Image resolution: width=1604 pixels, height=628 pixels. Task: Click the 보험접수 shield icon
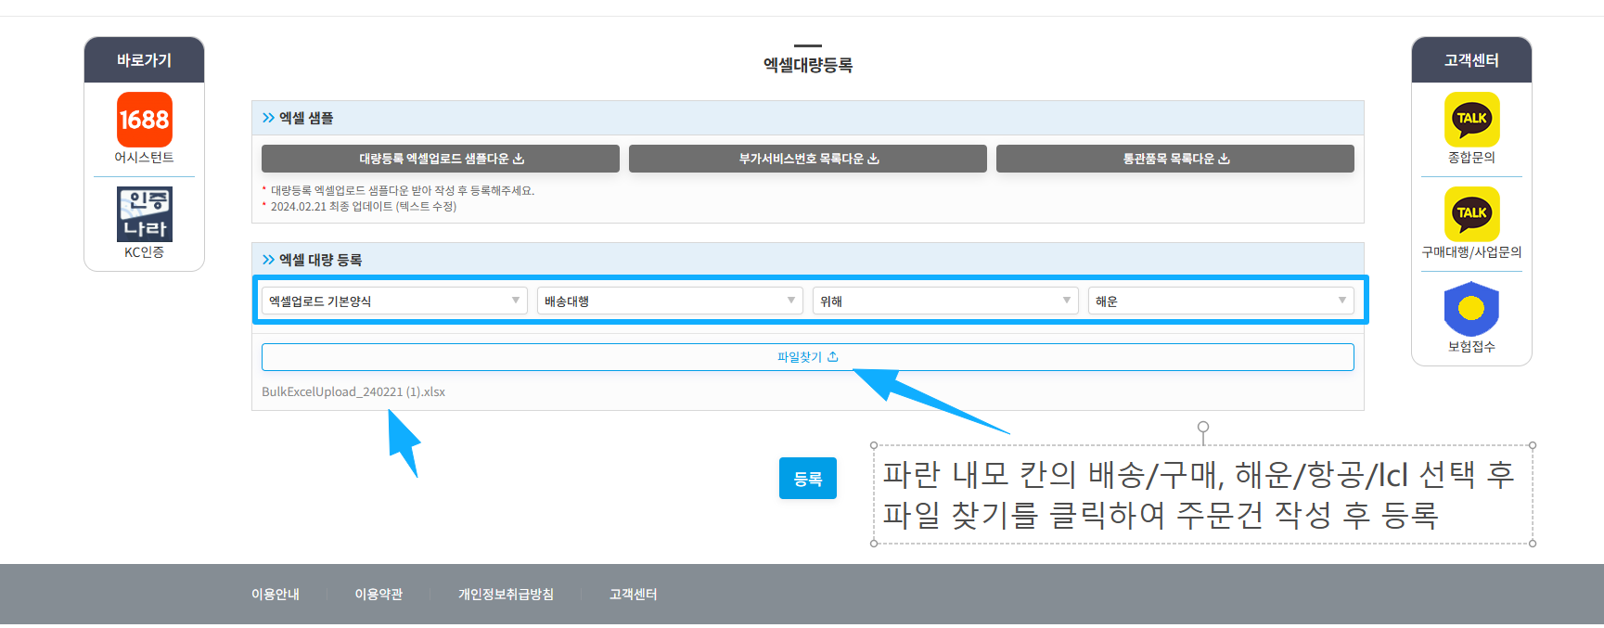[x=1471, y=309]
